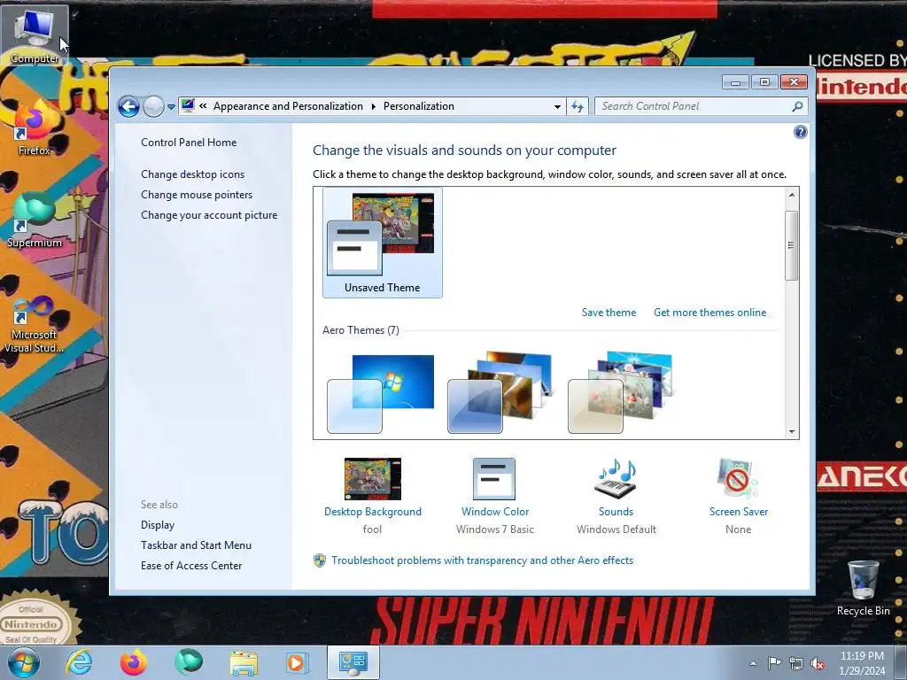Image resolution: width=907 pixels, height=680 pixels.
Task: Open Desktop Background settings icon
Action: click(373, 479)
